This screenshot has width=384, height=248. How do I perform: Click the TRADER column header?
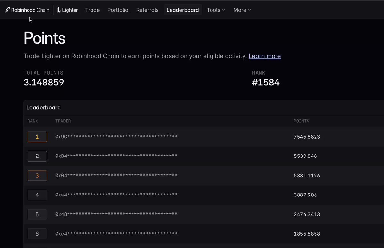click(63, 121)
